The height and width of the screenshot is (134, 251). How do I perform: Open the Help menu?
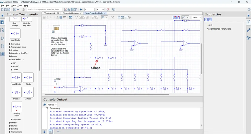click(x=26, y=5)
